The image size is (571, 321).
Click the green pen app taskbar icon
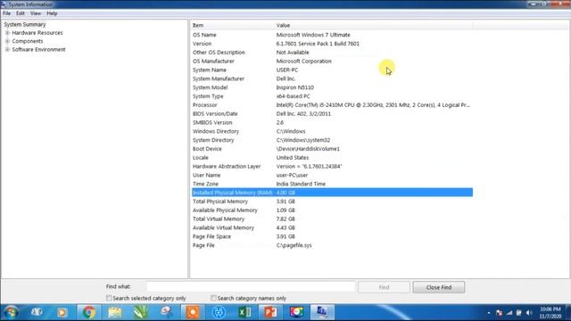pos(141,312)
